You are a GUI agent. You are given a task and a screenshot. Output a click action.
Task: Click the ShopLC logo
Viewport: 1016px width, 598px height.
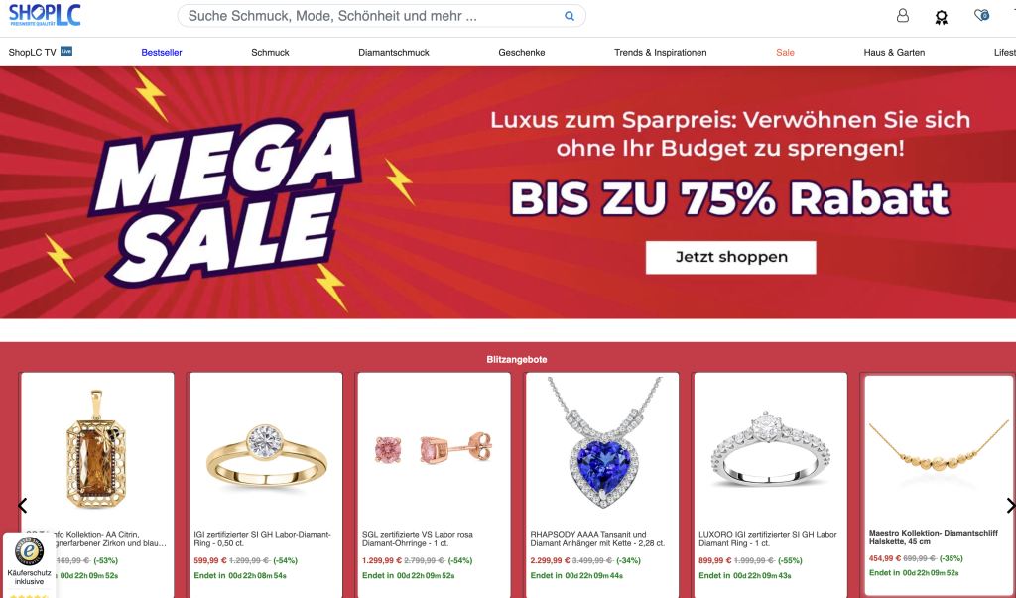pos(45,14)
